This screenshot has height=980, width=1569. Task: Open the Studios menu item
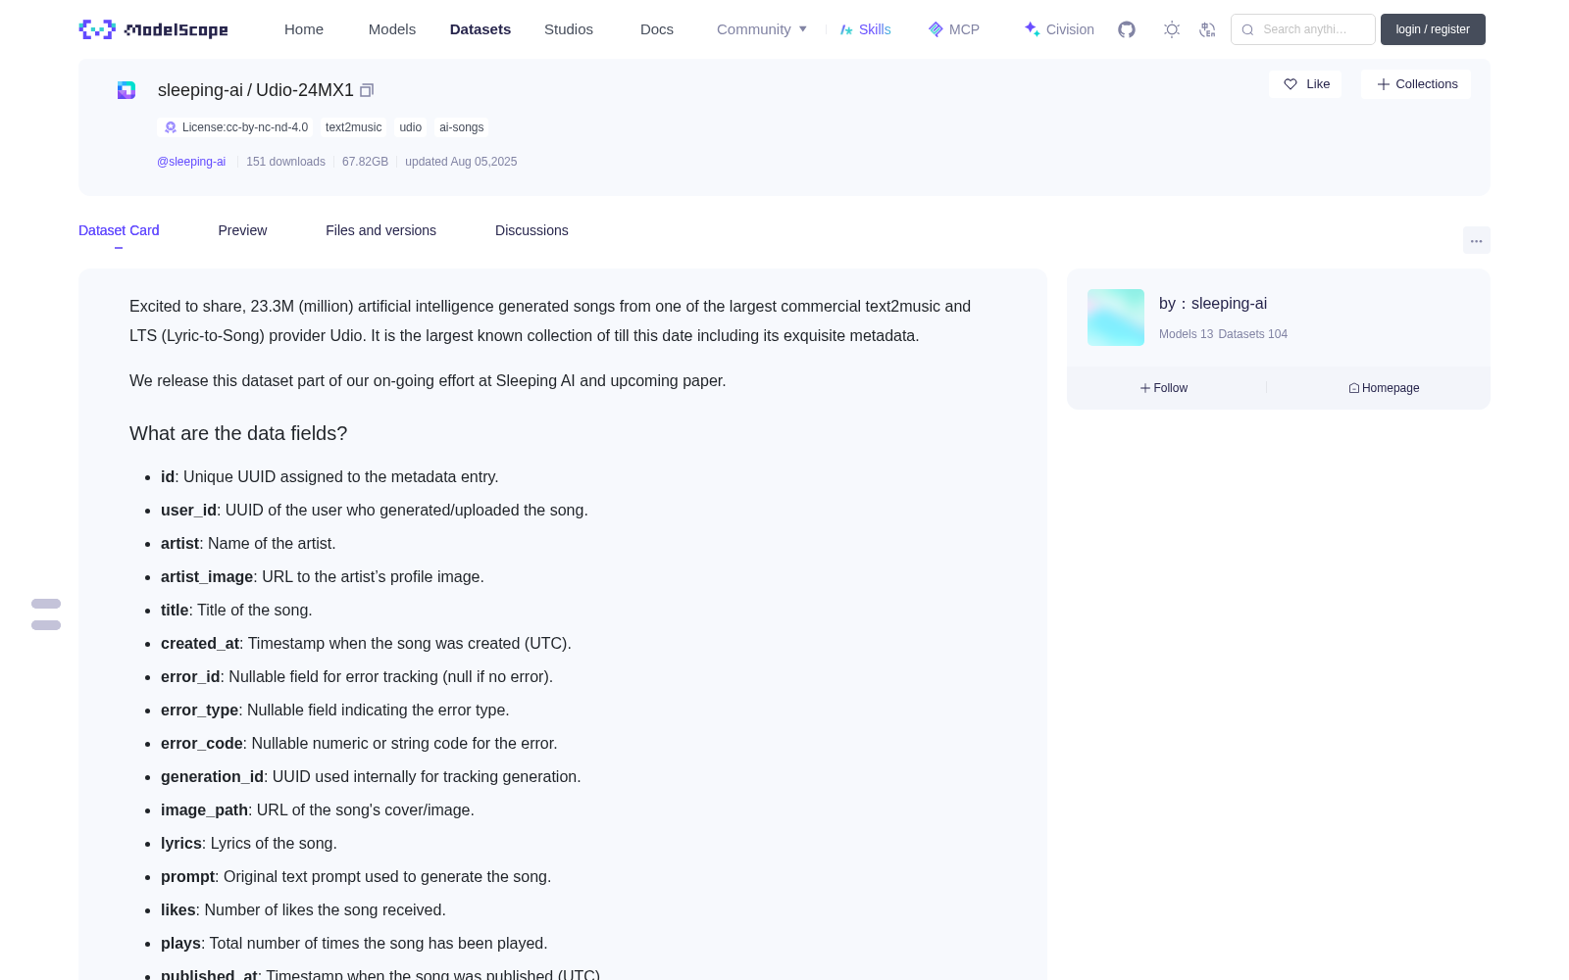point(569,29)
